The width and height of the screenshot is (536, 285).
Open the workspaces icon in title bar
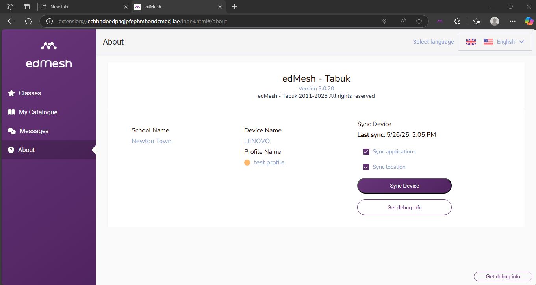click(11, 7)
